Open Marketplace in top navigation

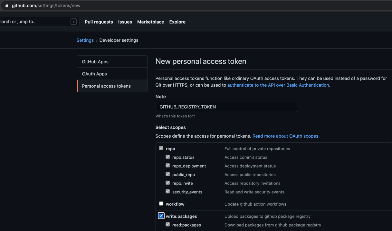[150, 22]
